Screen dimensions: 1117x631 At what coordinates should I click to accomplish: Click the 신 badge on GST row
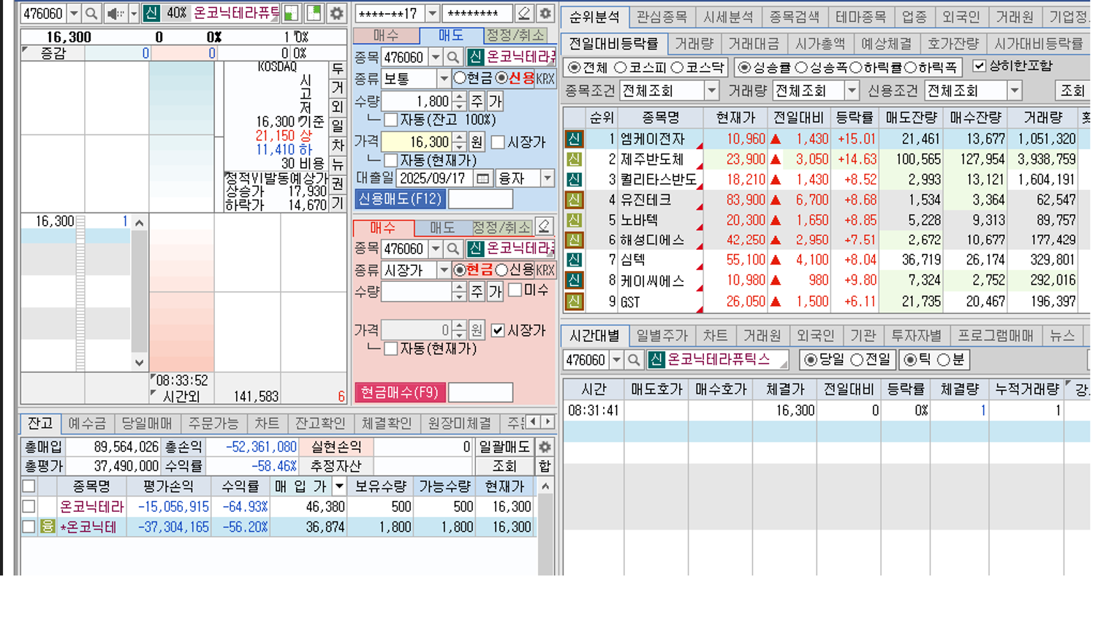(x=574, y=301)
